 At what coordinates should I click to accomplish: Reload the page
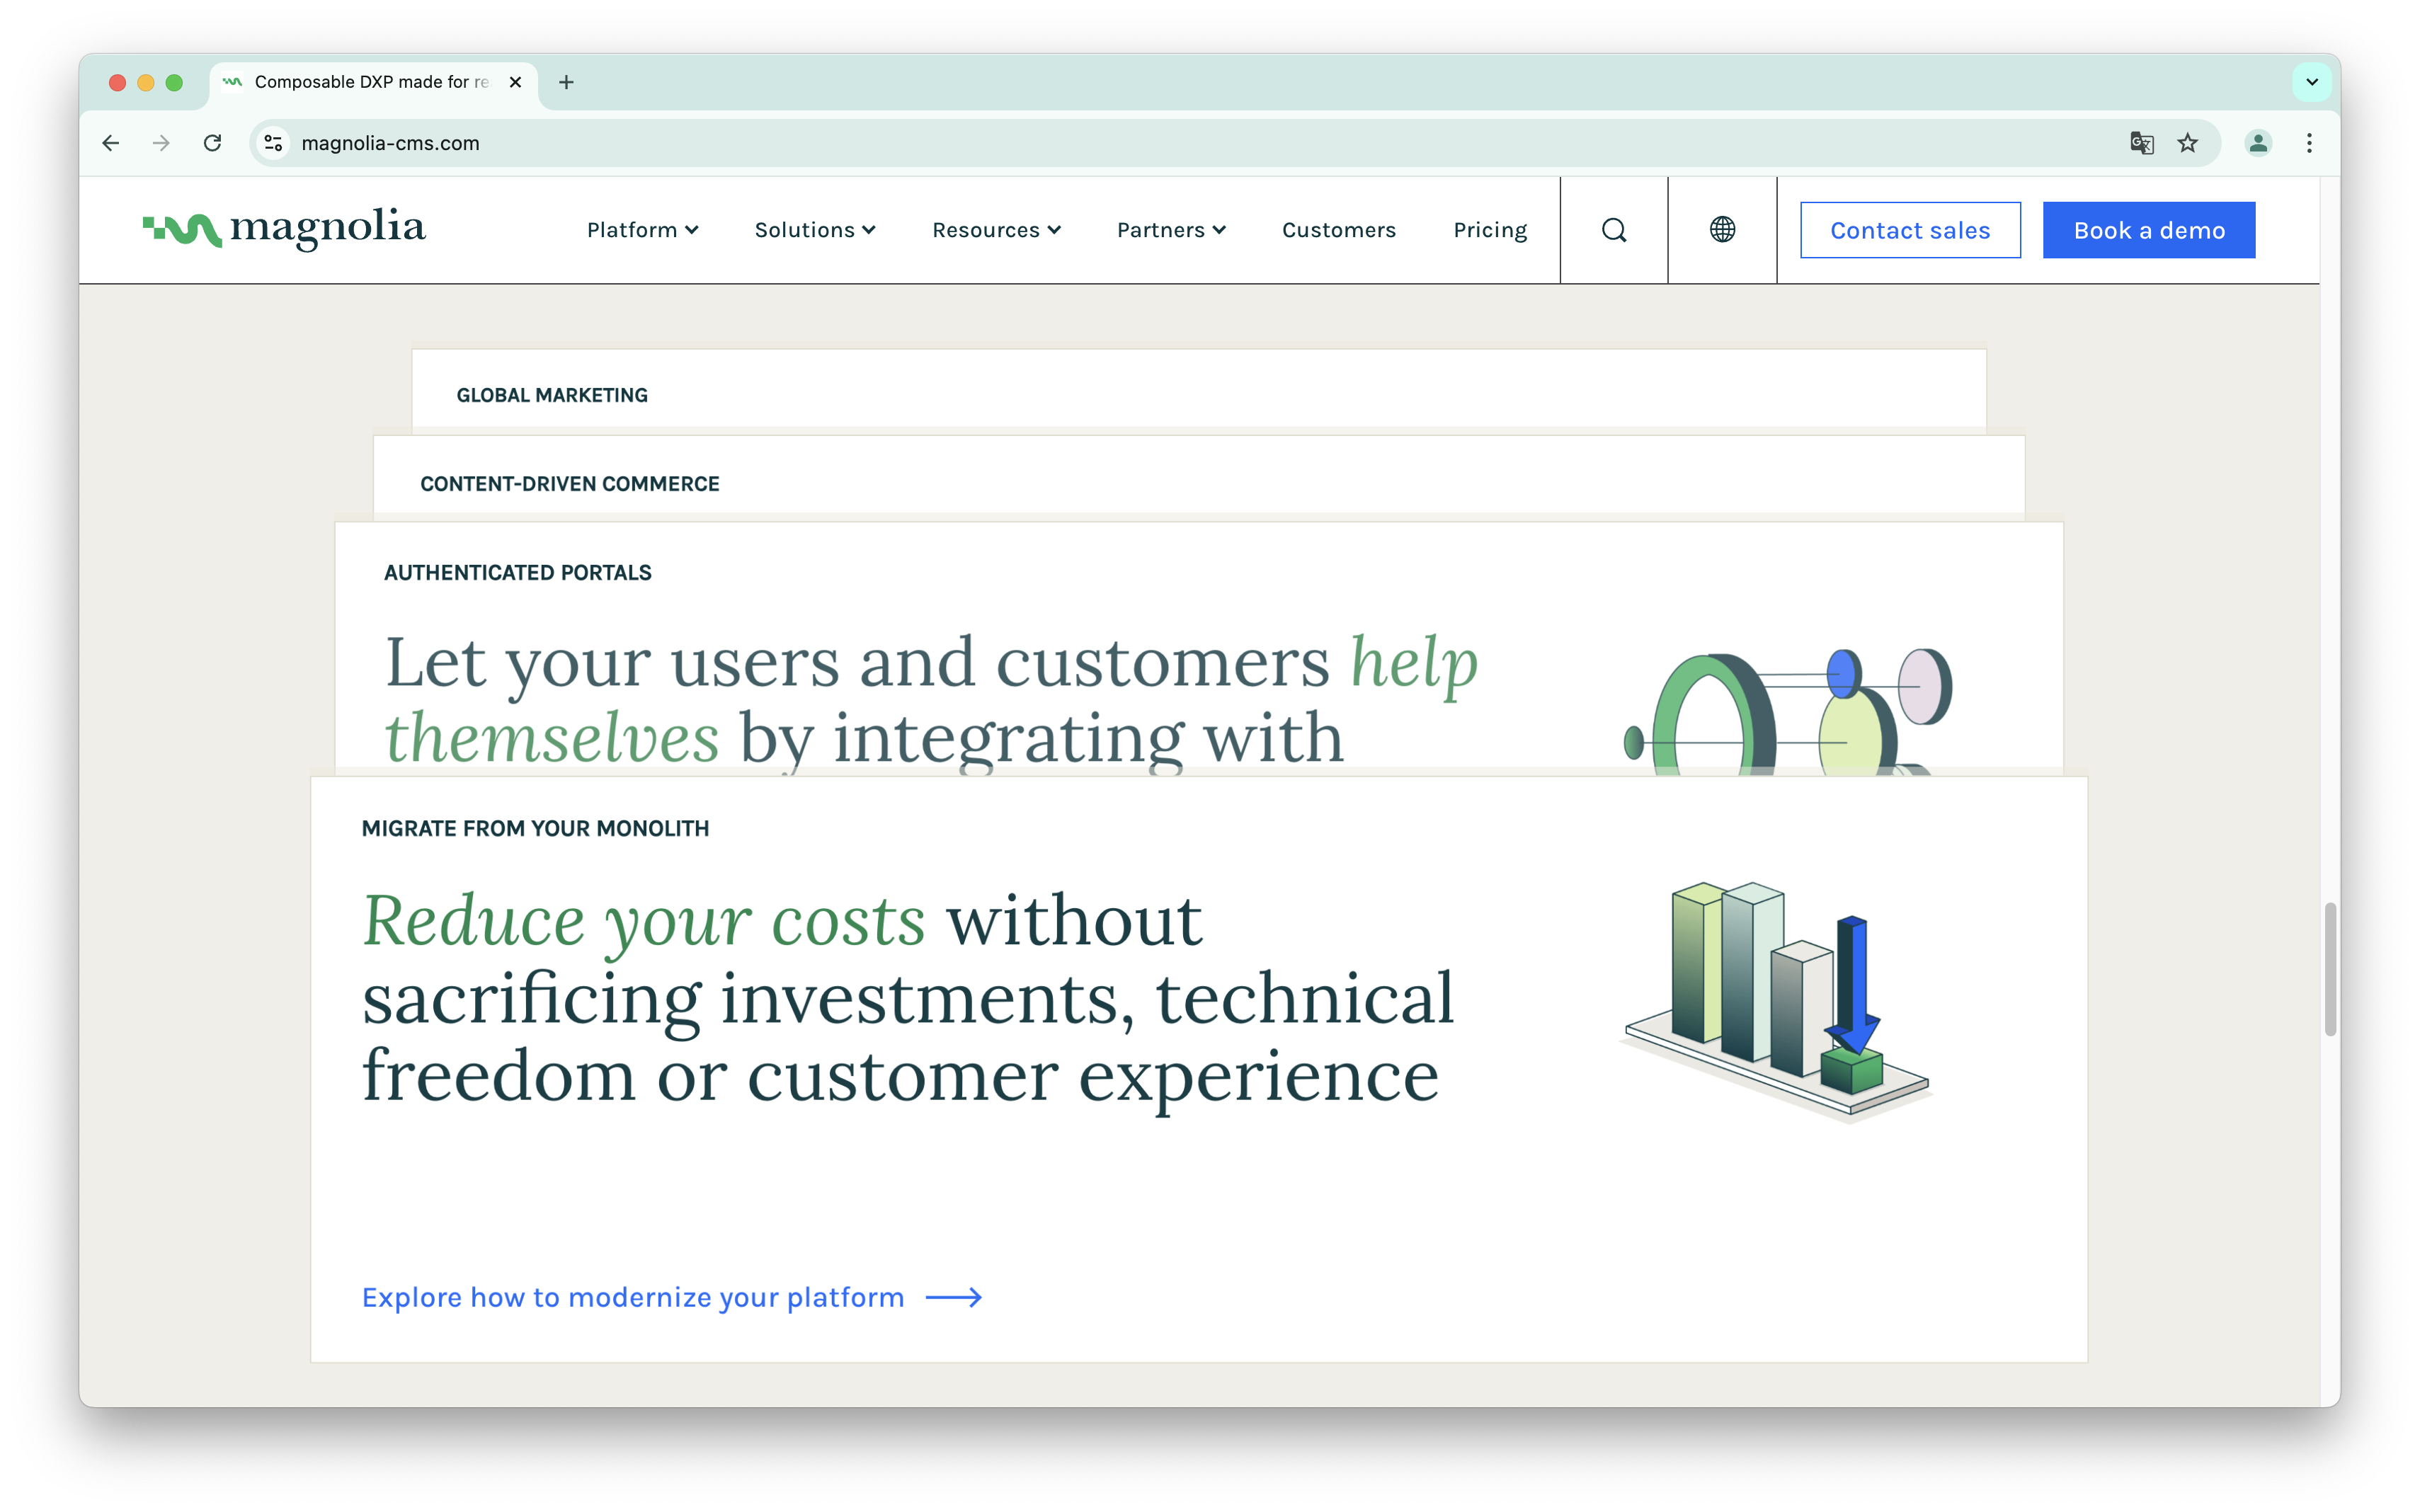[x=212, y=143]
